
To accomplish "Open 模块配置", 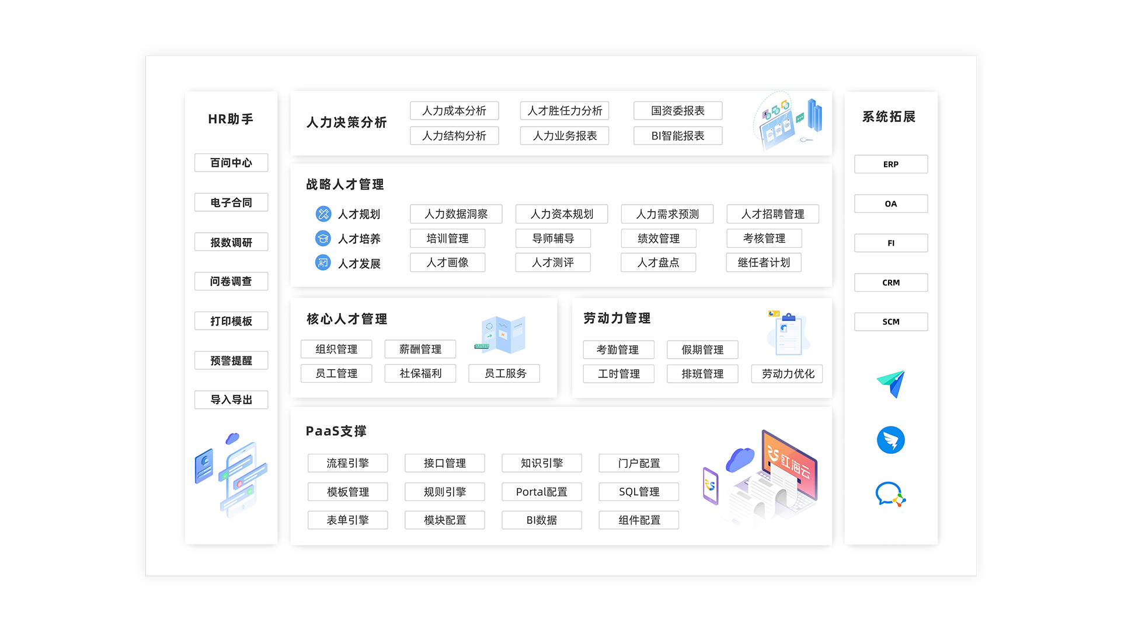I will [445, 520].
